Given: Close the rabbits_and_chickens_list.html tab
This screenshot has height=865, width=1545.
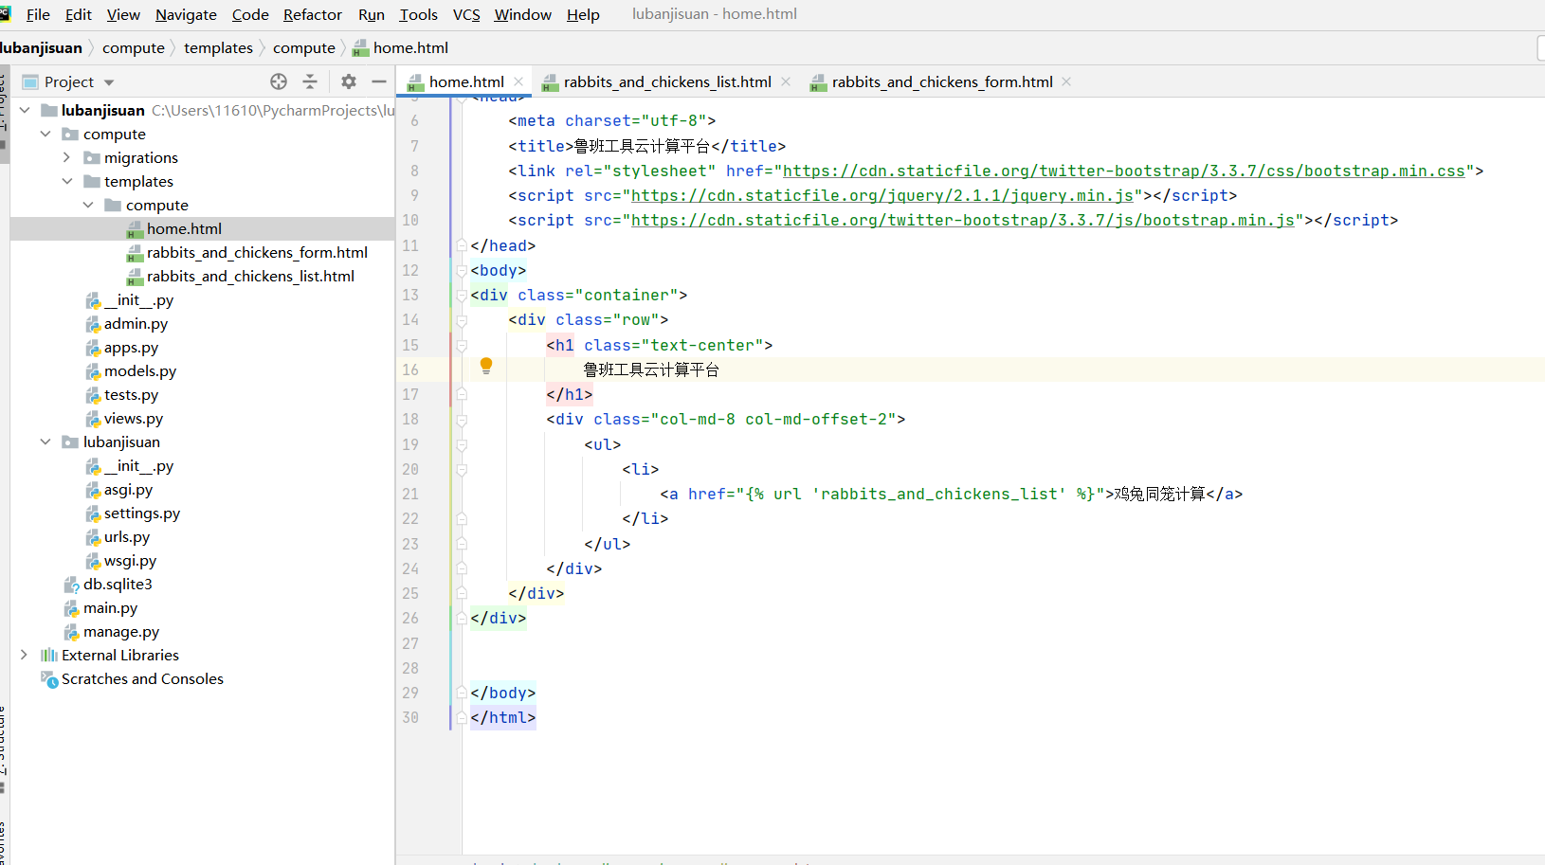Looking at the screenshot, I should click(x=786, y=81).
